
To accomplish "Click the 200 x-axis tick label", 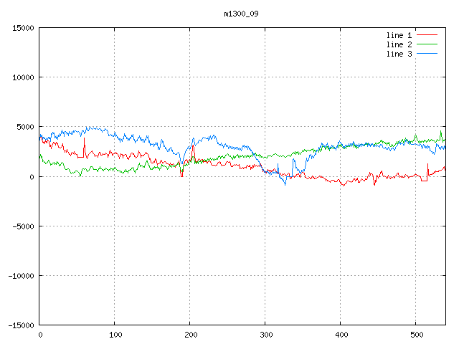I will [x=190, y=335].
